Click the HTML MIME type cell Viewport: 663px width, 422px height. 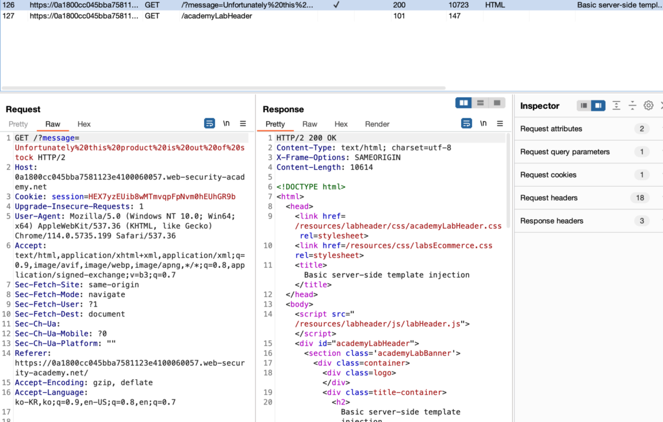(x=495, y=5)
